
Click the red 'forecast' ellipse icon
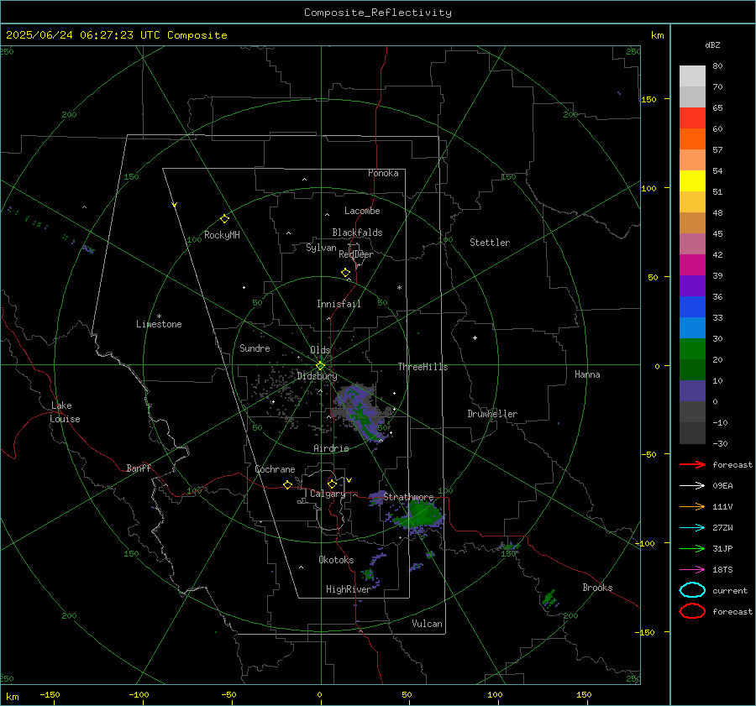692,611
